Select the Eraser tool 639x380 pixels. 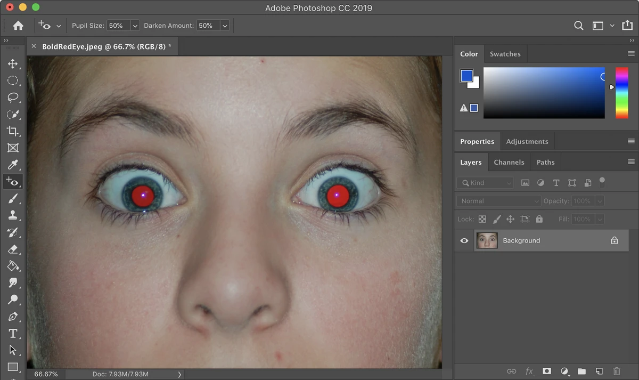click(12, 249)
